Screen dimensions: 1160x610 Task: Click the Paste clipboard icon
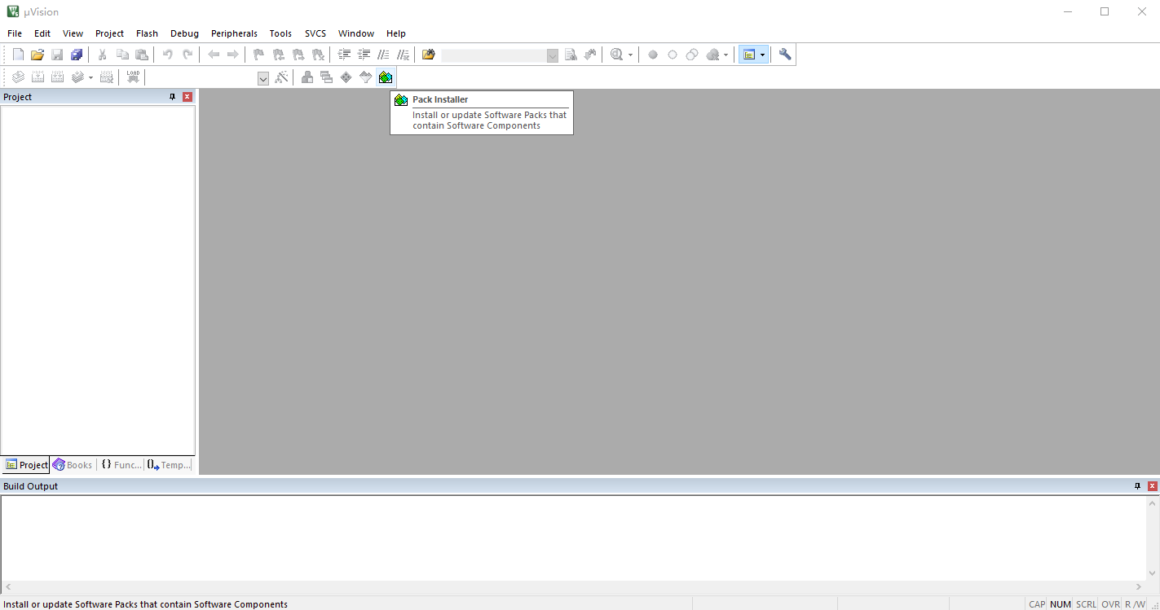[142, 55]
